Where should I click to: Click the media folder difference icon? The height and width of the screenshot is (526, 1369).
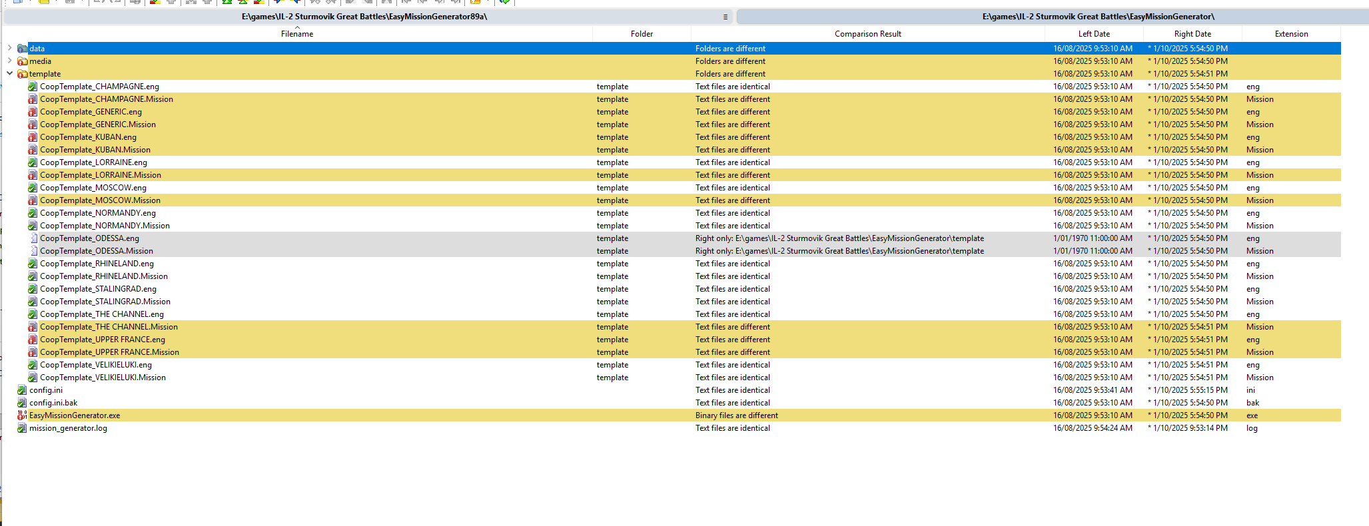pos(23,61)
